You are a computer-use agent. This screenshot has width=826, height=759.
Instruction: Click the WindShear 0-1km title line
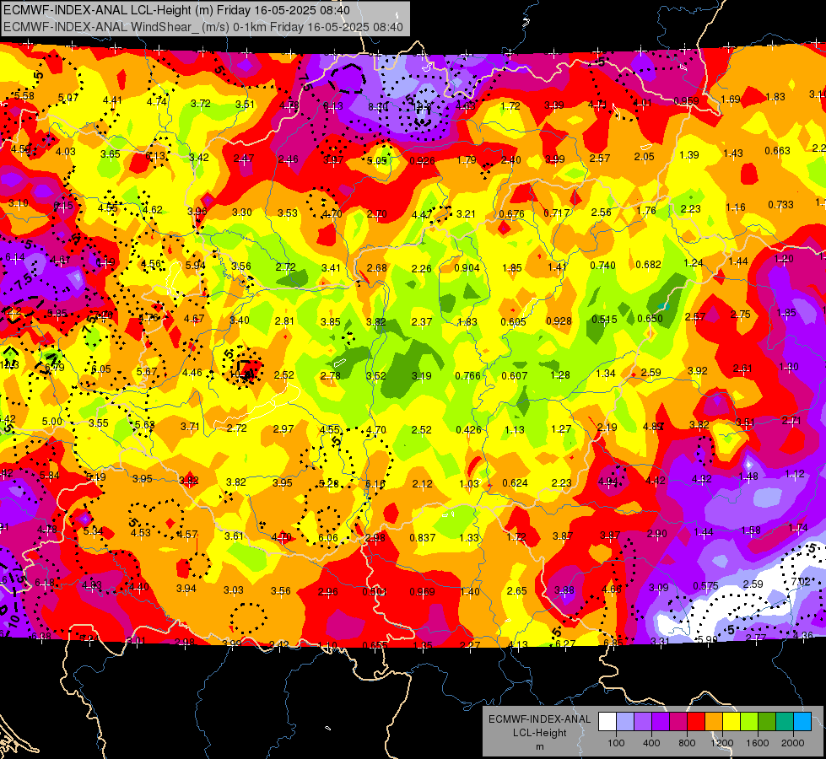(x=203, y=27)
